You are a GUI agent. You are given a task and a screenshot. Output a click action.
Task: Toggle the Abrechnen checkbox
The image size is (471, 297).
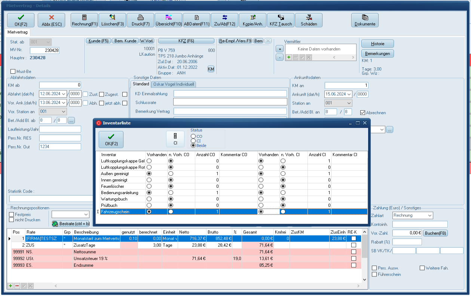point(362,113)
